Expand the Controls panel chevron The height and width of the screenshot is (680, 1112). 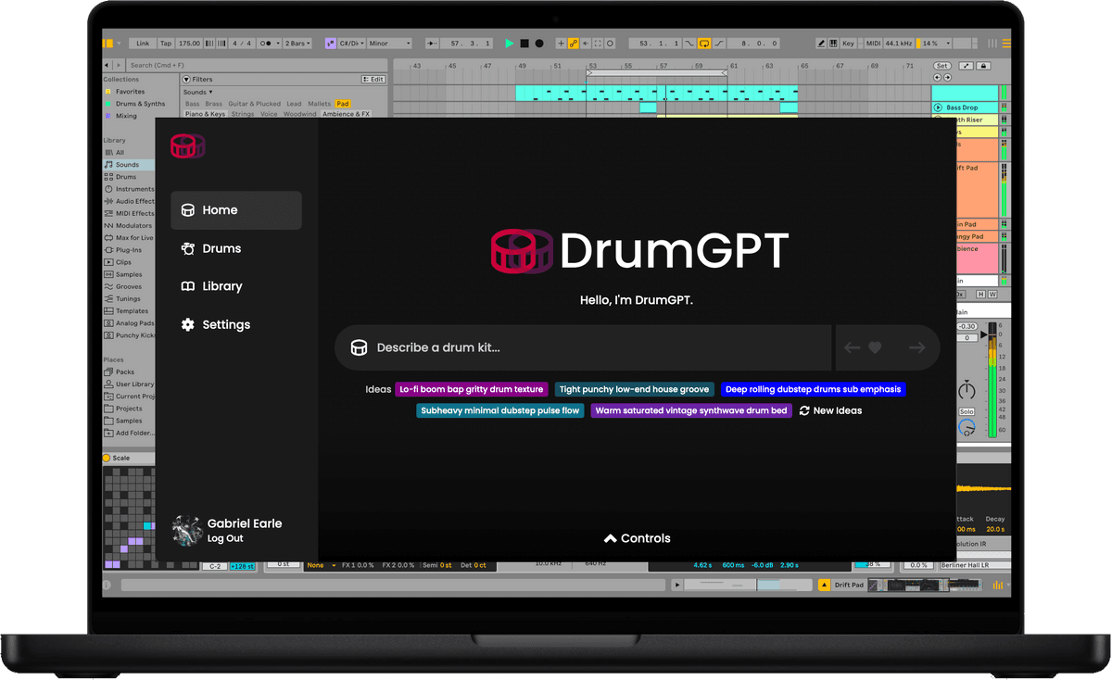click(611, 538)
